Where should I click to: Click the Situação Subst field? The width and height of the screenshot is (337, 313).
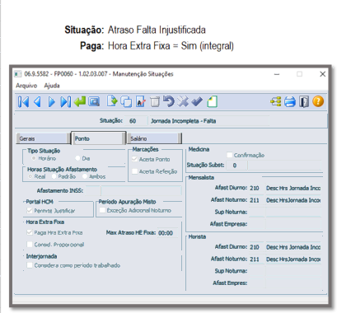tap(236, 166)
